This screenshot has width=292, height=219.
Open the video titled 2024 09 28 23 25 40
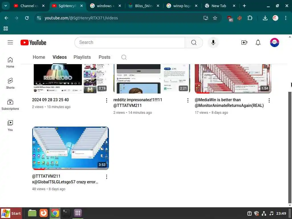(50, 100)
